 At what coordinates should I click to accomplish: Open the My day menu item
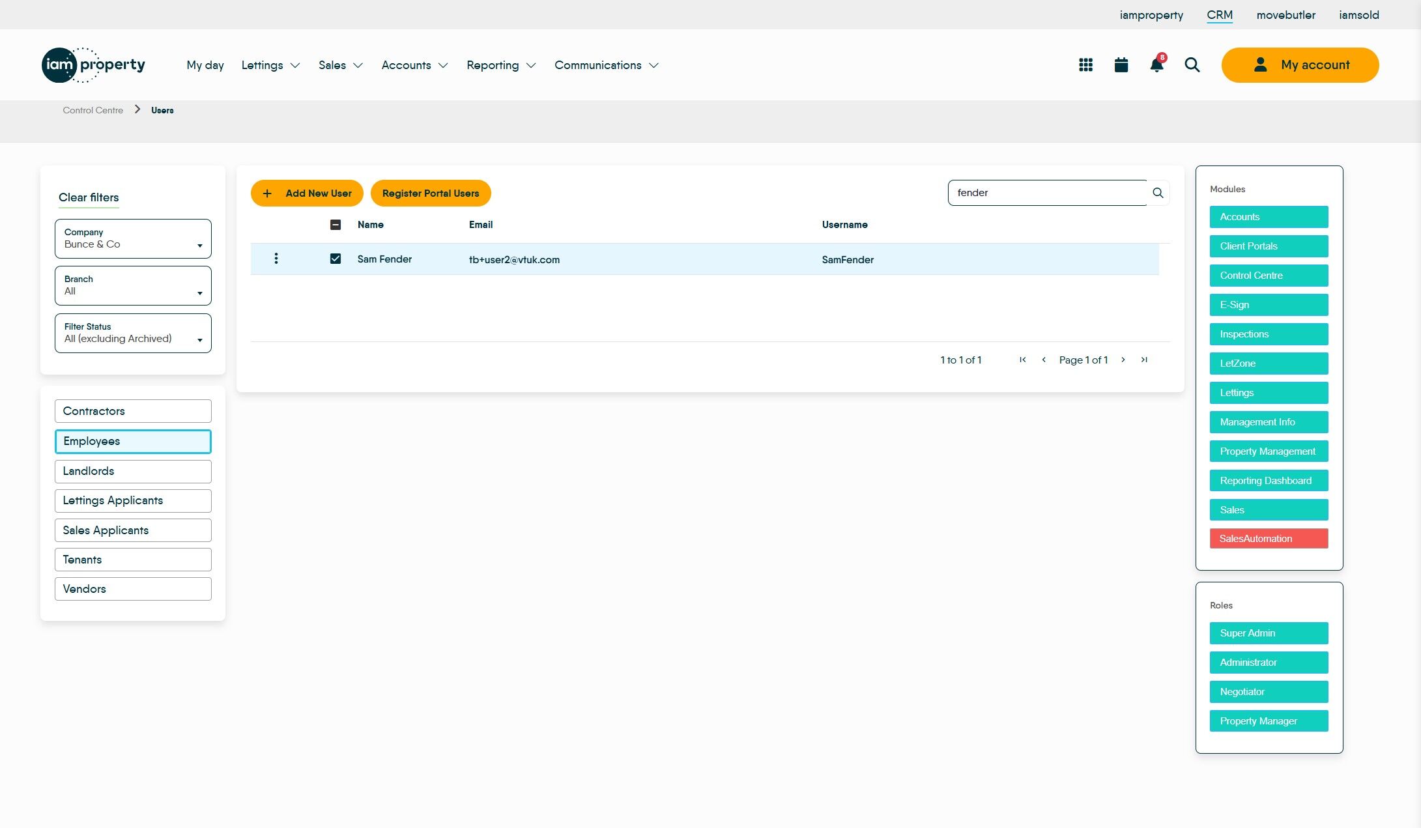[205, 65]
